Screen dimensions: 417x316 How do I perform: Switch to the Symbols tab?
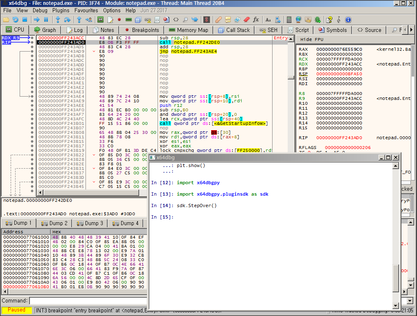tap(333, 30)
